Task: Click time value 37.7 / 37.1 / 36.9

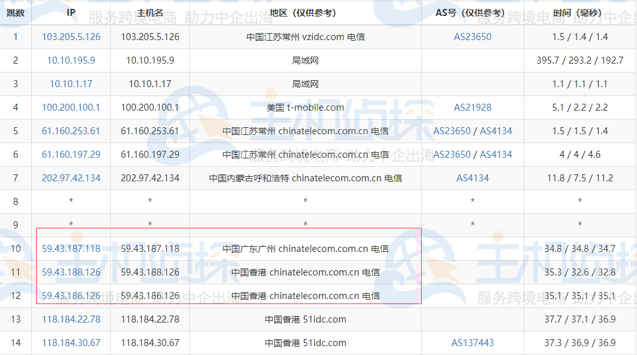Action: click(x=580, y=319)
